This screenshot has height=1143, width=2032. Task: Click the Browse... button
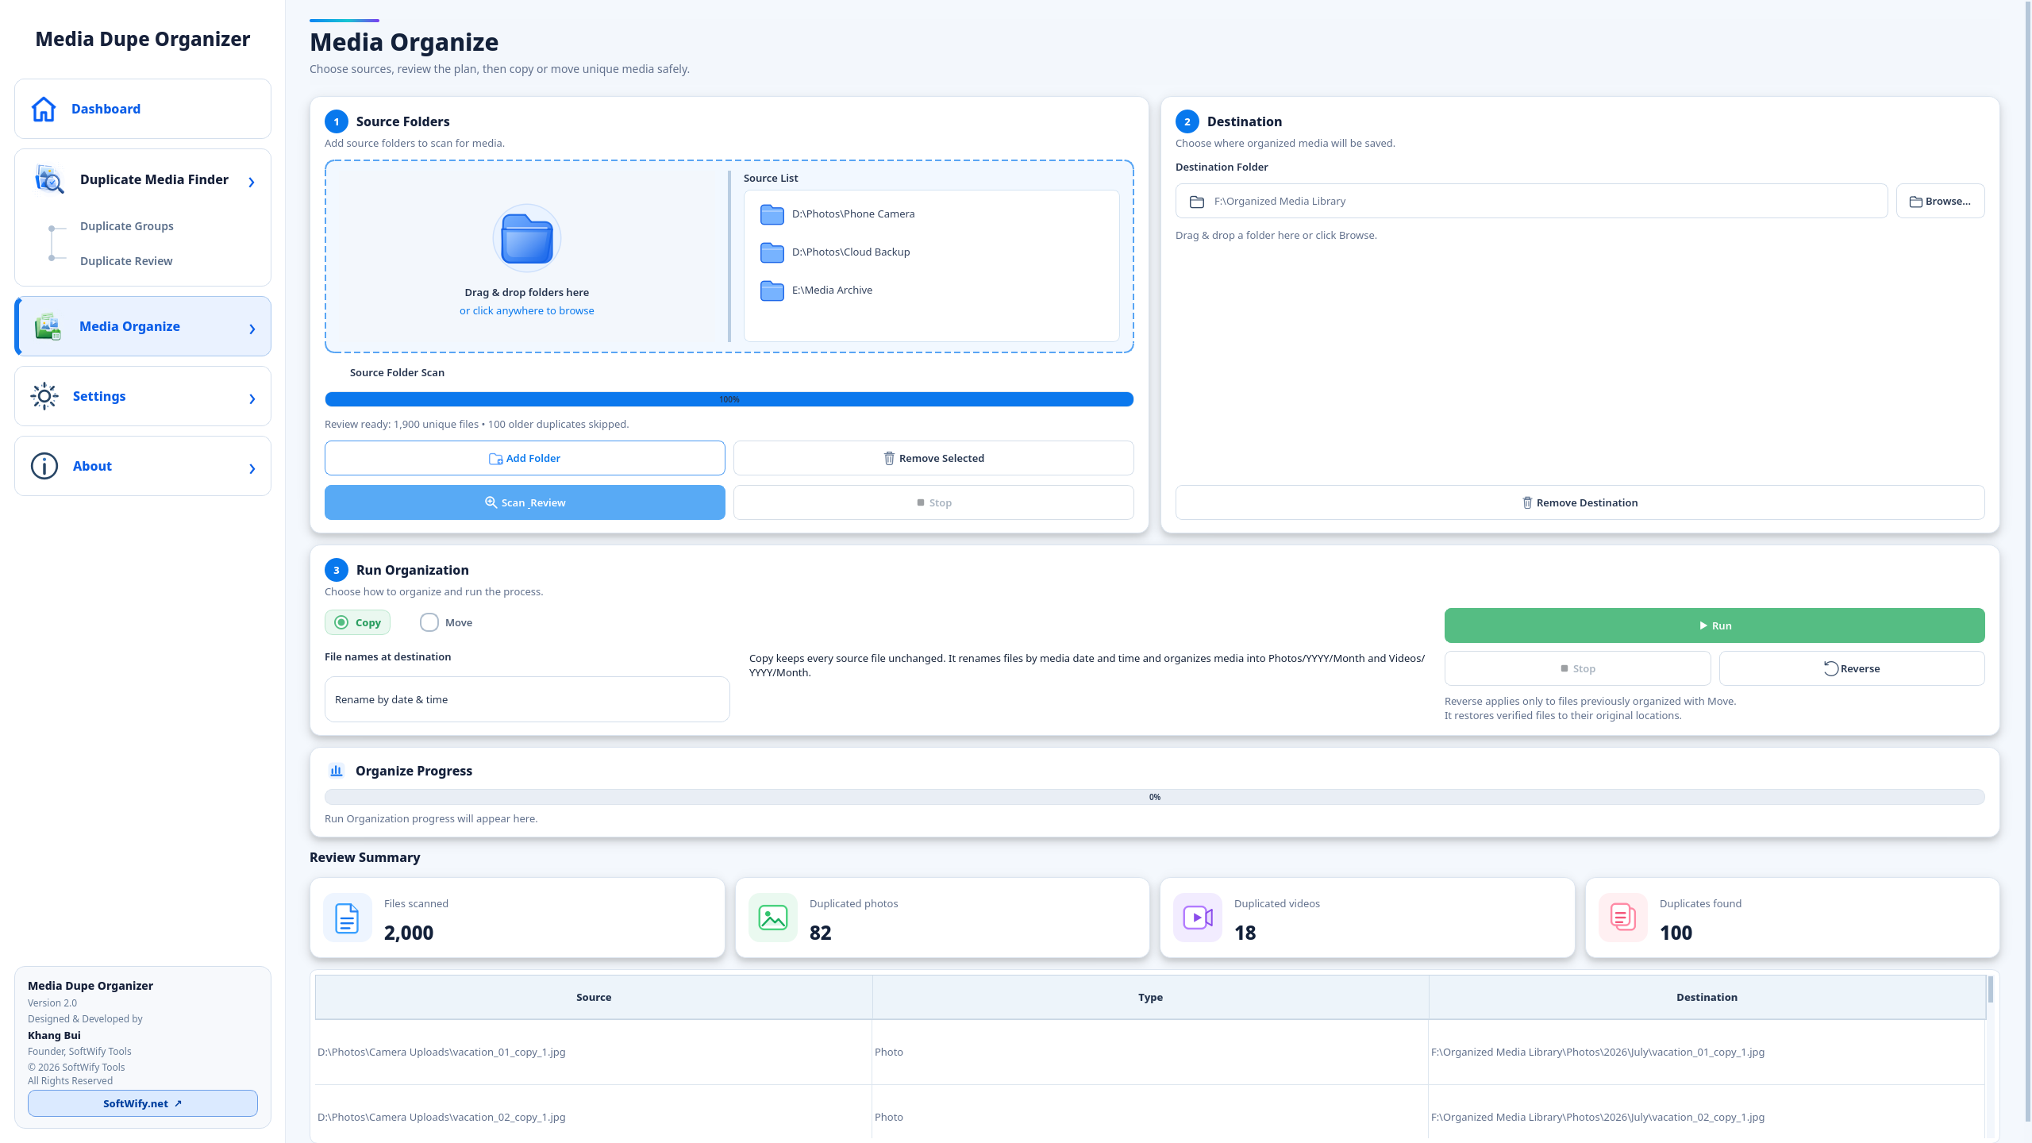tap(1940, 201)
